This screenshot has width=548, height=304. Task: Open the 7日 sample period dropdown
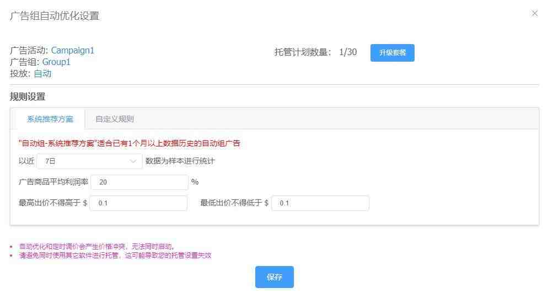point(88,161)
